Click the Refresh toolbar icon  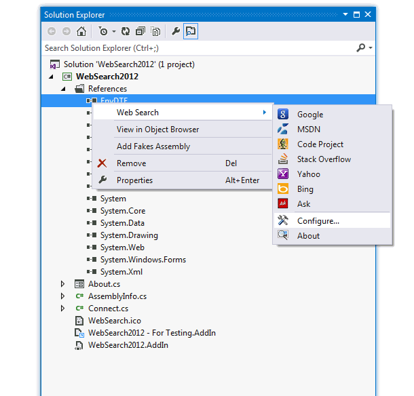pyautogui.click(x=126, y=31)
